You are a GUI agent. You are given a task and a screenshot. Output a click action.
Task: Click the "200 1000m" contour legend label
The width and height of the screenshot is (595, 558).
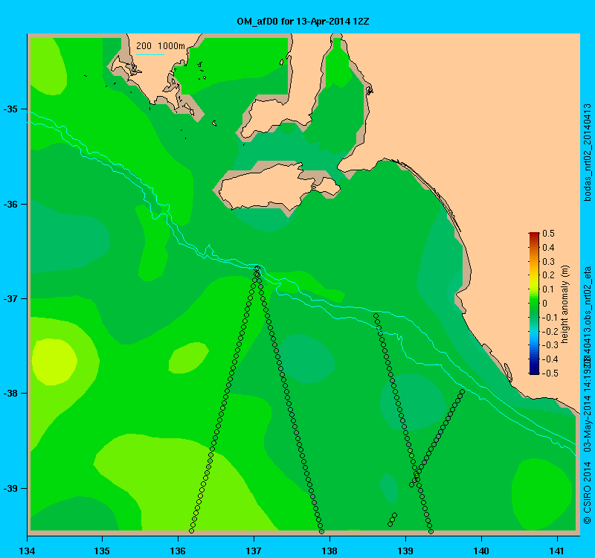[161, 46]
